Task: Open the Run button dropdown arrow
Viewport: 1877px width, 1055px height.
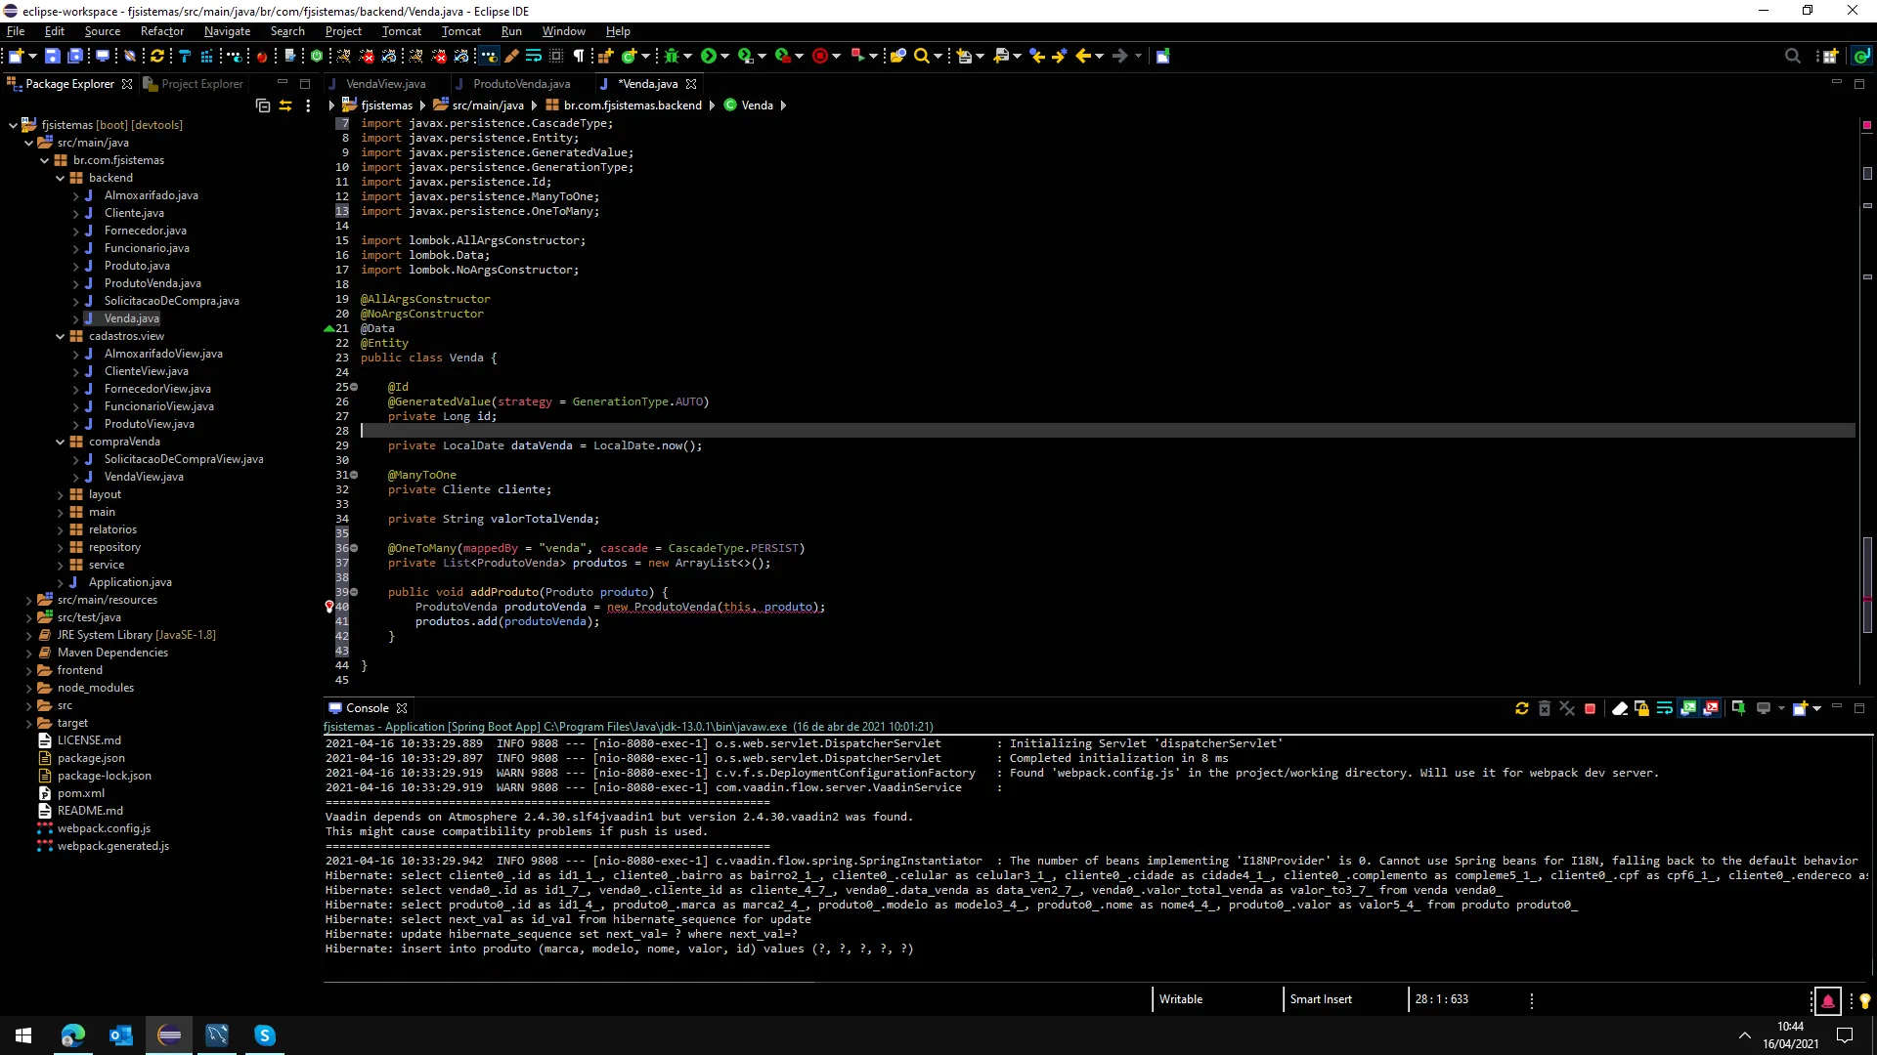Action: pyautogui.click(x=724, y=56)
